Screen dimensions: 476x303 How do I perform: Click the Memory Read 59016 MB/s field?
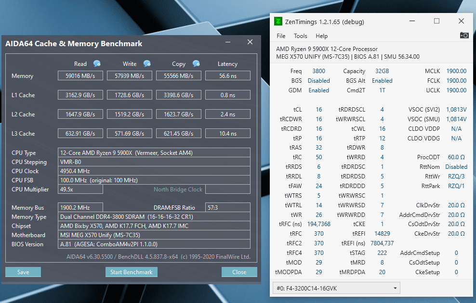(80, 76)
